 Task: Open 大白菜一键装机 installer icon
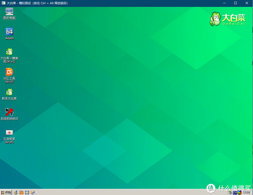point(9,55)
